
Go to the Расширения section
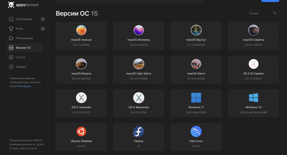coord(24,38)
